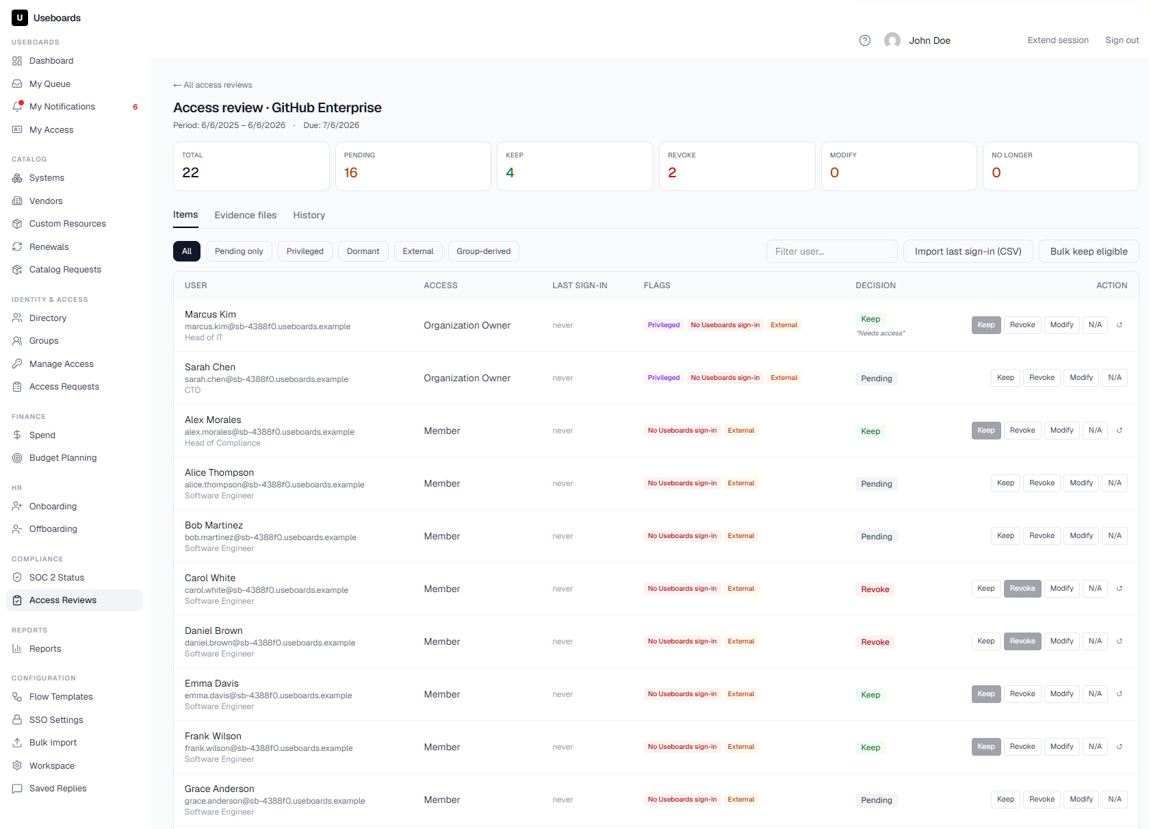The image size is (1149, 829).
Task: Toggle the Group-derived filter chip
Action: coord(484,251)
